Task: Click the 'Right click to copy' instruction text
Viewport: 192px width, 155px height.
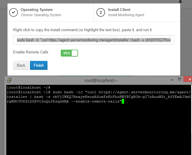Action: (x=83, y=30)
